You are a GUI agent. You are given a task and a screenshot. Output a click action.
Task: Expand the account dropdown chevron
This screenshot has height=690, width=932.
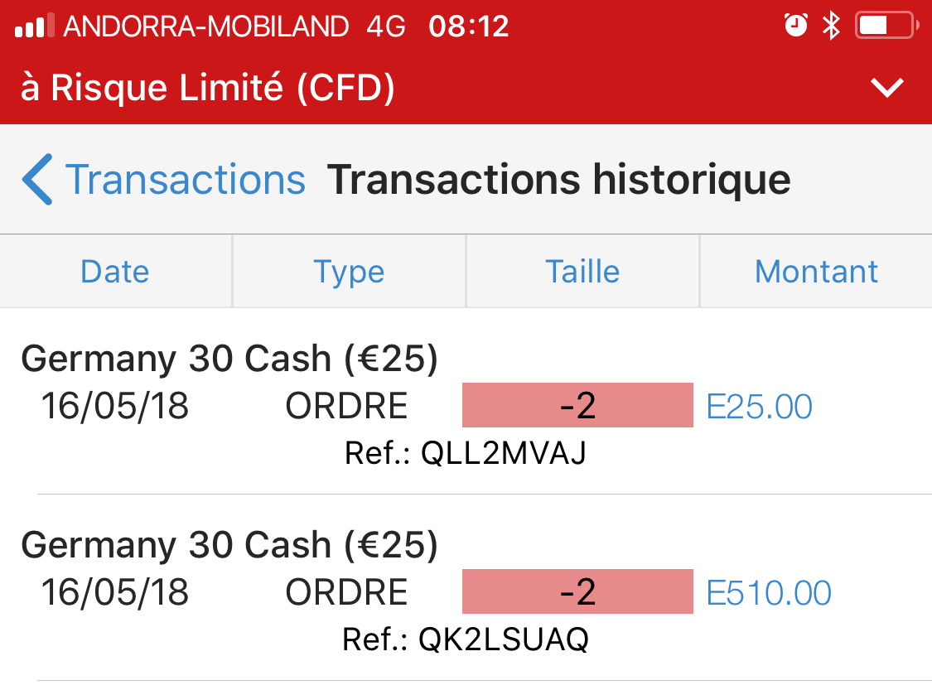point(887,88)
